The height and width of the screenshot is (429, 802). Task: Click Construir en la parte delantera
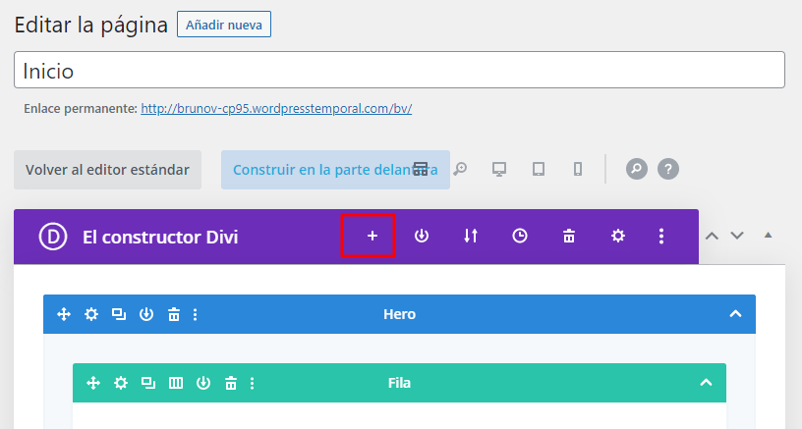pos(335,170)
